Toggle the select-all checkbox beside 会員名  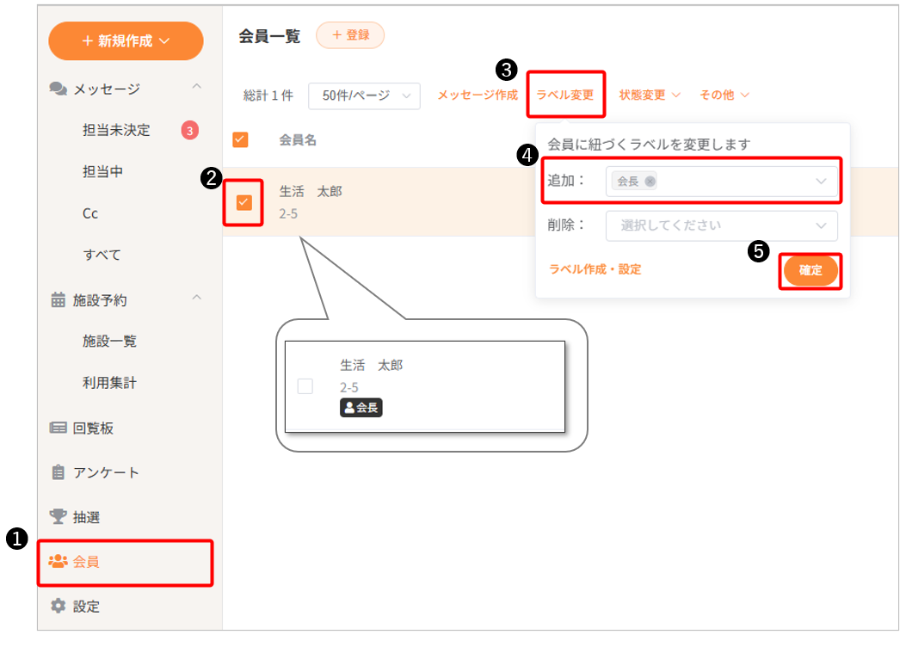240,139
